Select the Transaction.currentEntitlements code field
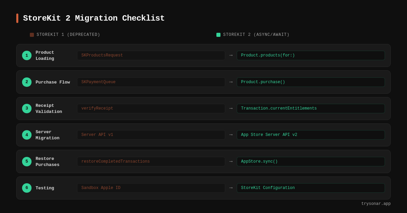The width and height of the screenshot is (407, 213). [x=311, y=109]
